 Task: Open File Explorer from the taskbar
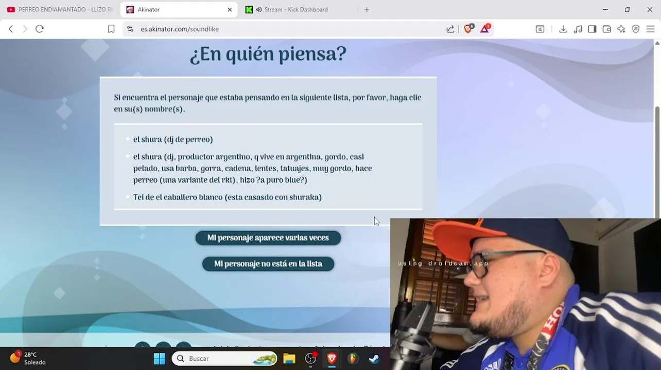point(289,358)
